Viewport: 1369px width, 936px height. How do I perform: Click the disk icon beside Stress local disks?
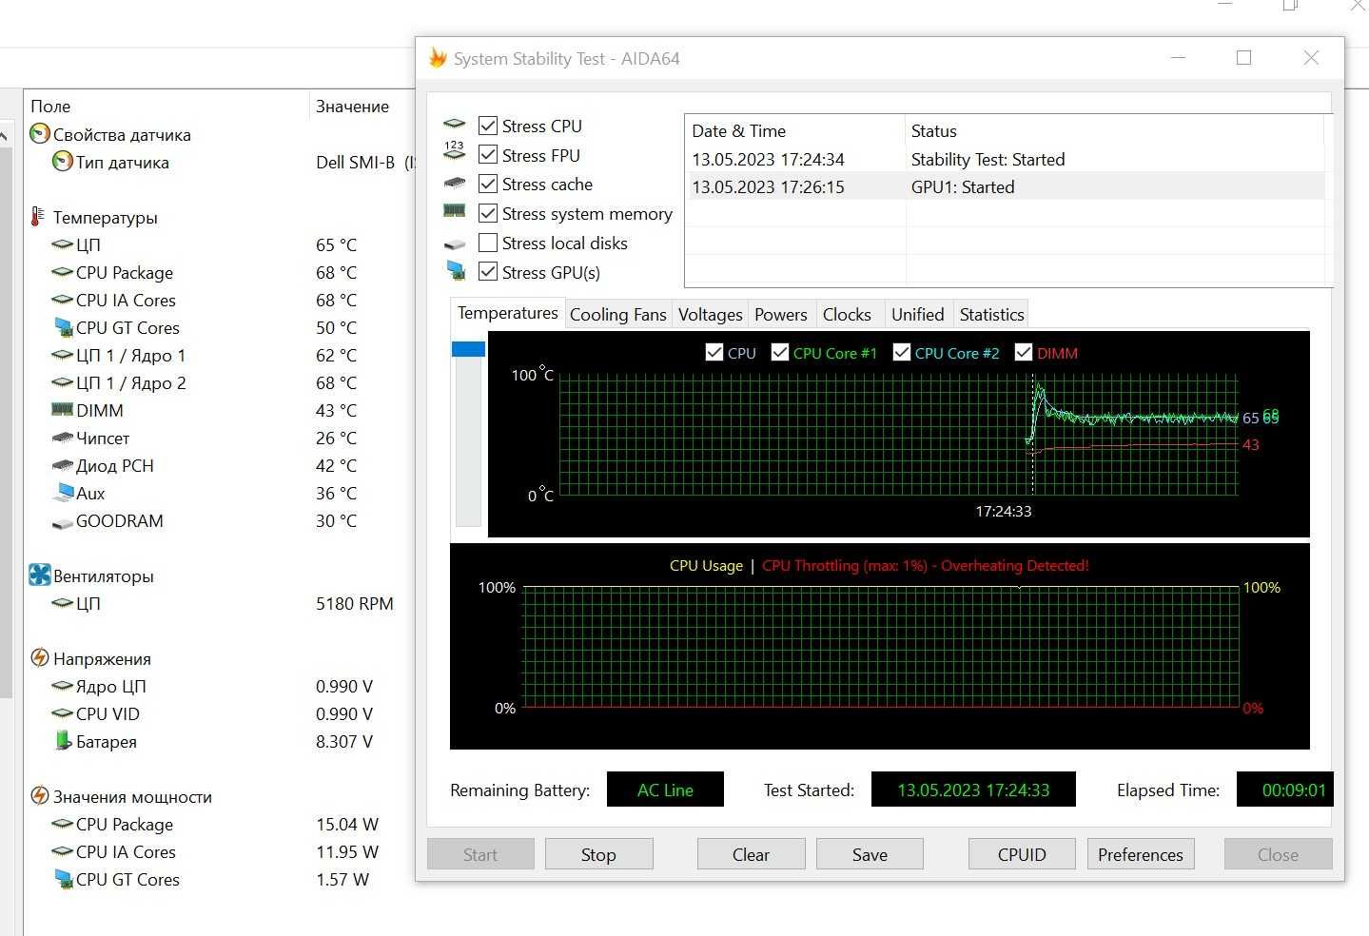point(455,244)
